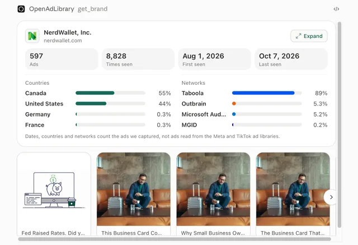This screenshot has height=245, width=358.
Task: Click the 5.3% value for Outbrain
Action: (x=320, y=104)
